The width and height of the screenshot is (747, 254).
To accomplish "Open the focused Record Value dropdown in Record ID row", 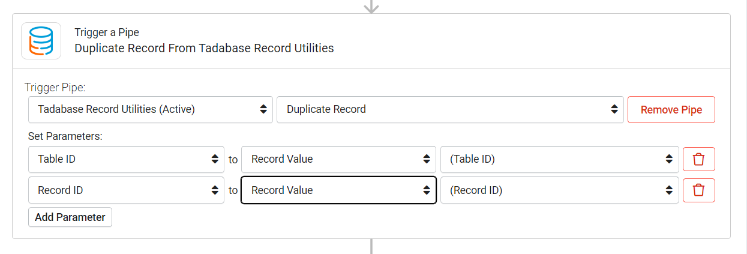I will tap(338, 190).
